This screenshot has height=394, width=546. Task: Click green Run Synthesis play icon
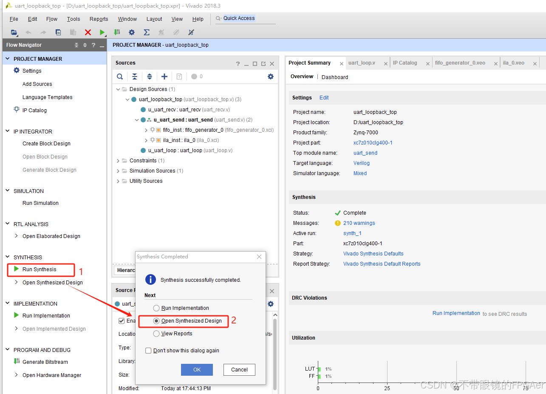coord(16,269)
